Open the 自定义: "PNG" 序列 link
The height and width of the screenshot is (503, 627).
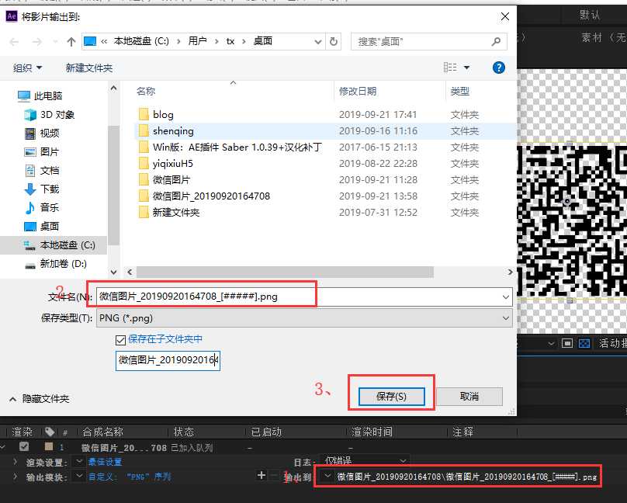pyautogui.click(x=129, y=476)
